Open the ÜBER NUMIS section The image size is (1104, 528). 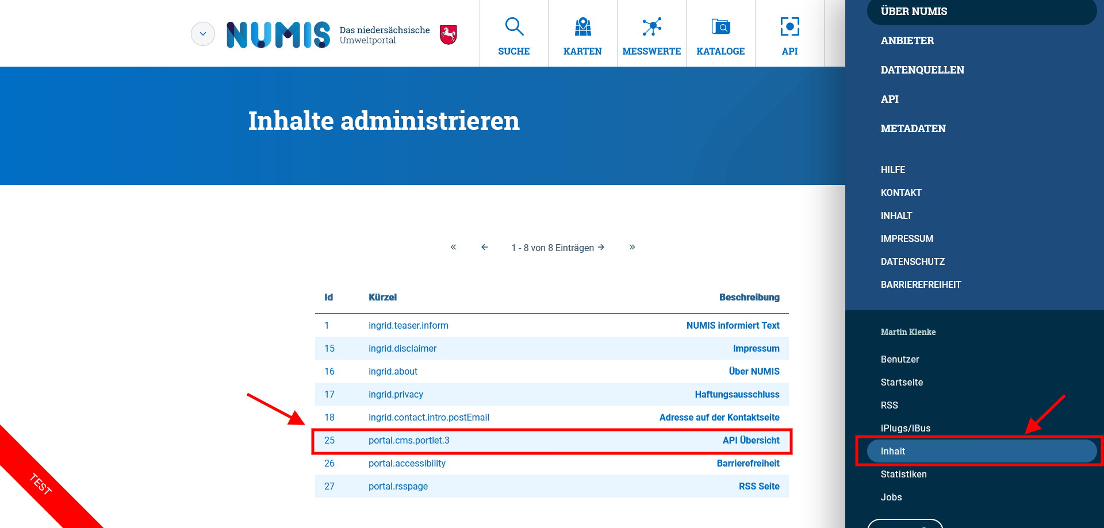(913, 11)
